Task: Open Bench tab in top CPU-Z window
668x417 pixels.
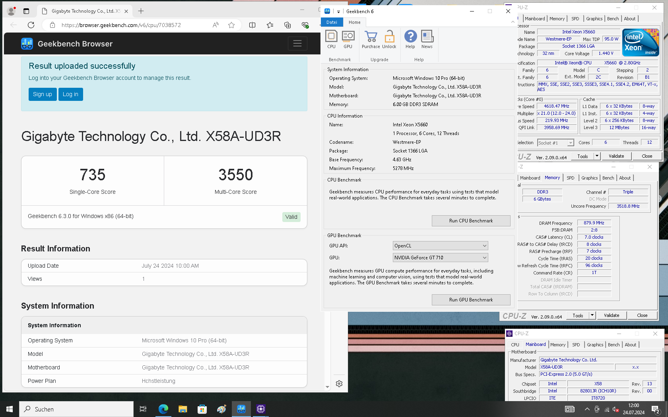Action: 613,19
